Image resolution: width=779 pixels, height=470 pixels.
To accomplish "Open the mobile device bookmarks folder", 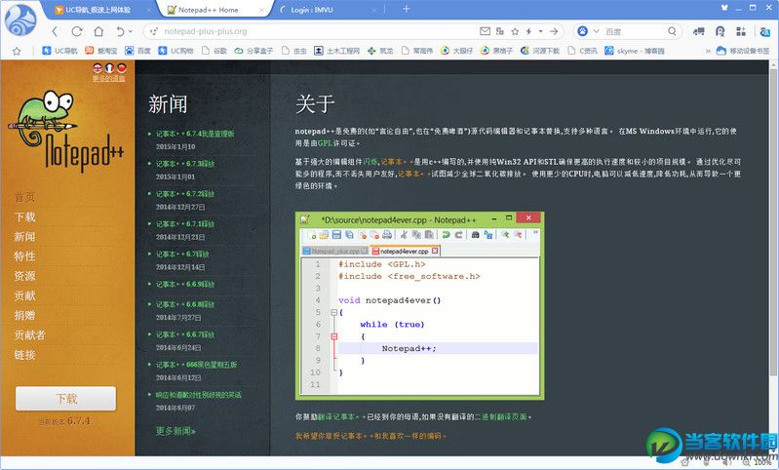I will [742, 51].
